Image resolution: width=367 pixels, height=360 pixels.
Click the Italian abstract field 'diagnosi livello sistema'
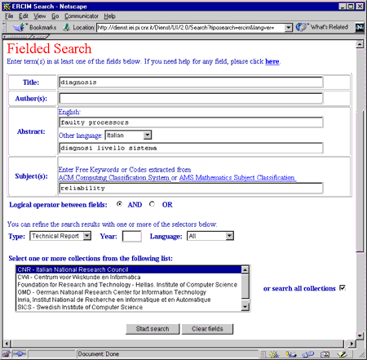[191, 148]
